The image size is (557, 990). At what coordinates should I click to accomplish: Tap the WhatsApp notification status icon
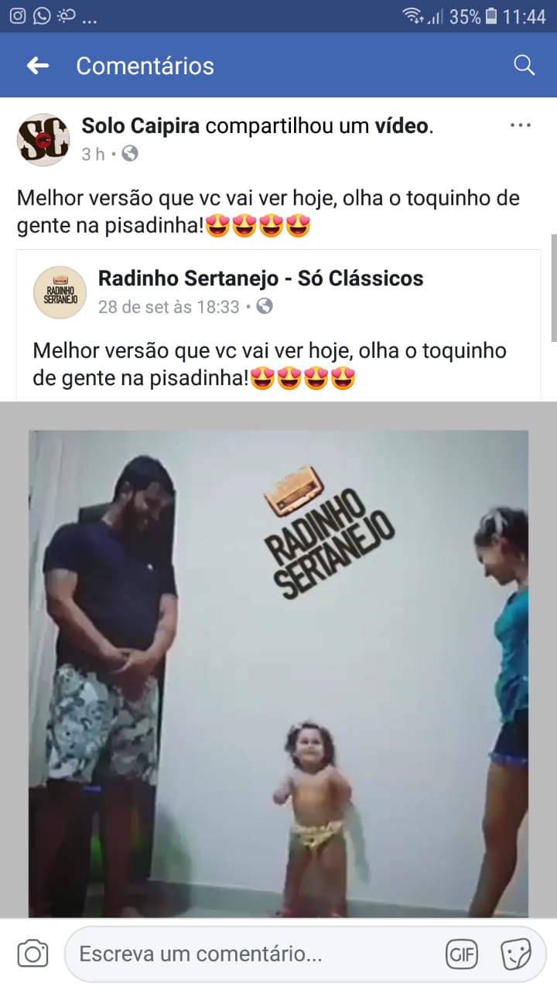click(42, 15)
